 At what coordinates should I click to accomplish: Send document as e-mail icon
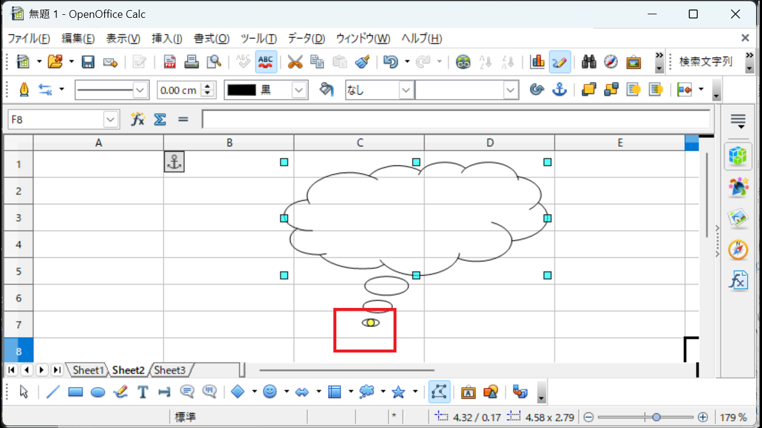click(110, 61)
